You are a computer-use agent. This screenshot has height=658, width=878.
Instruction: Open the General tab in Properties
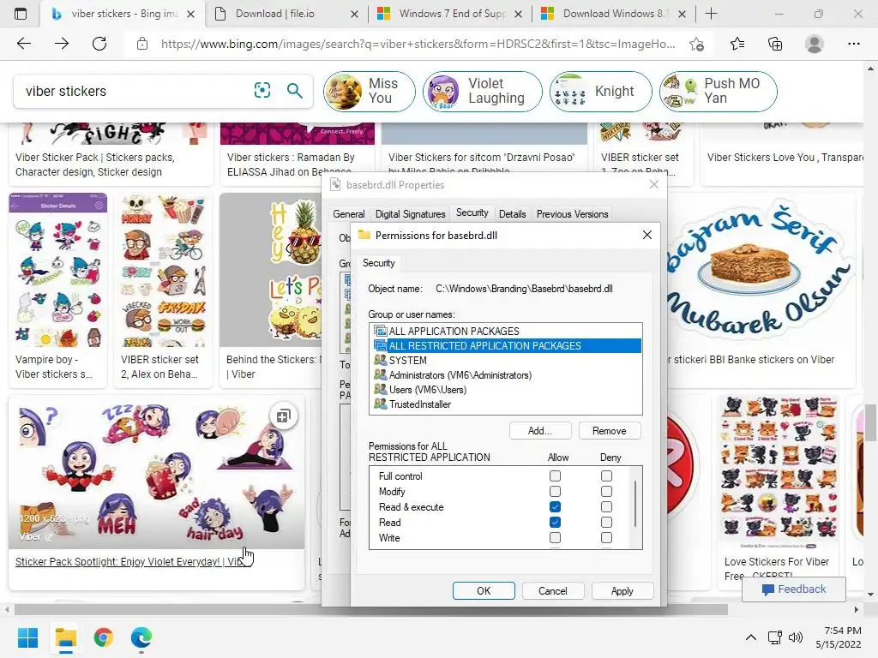[349, 214]
